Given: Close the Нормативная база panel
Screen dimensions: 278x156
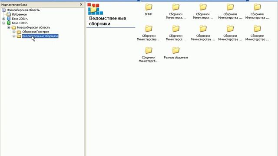Looking at the screenshot, I should pyautogui.click(x=81, y=4).
